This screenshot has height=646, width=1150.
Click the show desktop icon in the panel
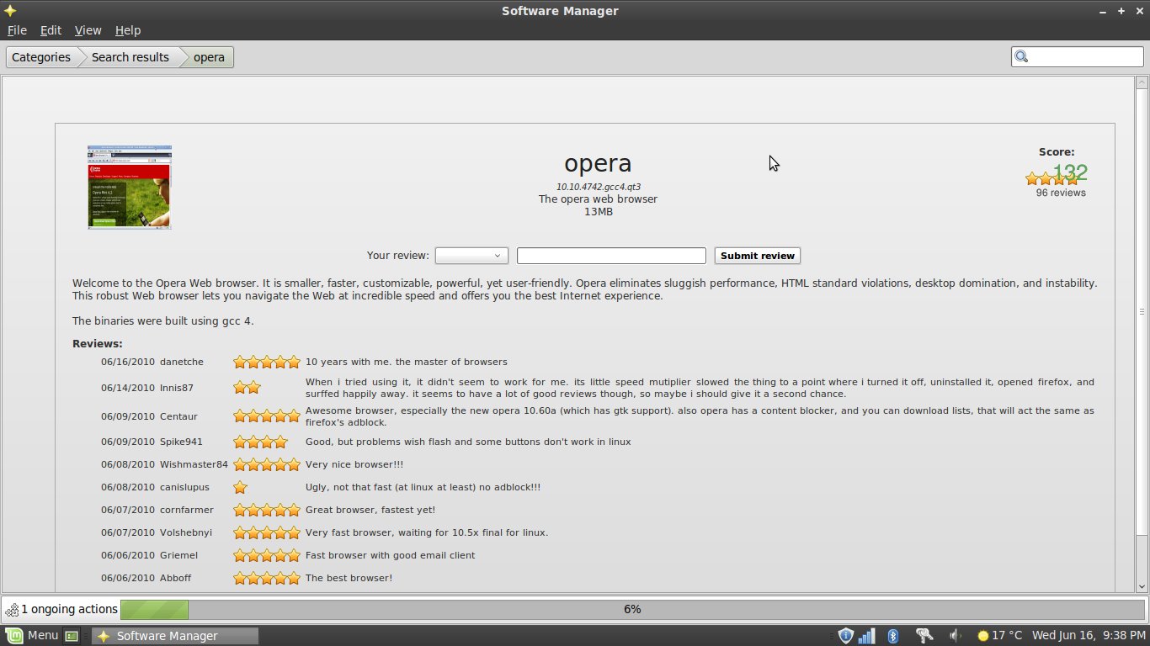click(x=72, y=636)
